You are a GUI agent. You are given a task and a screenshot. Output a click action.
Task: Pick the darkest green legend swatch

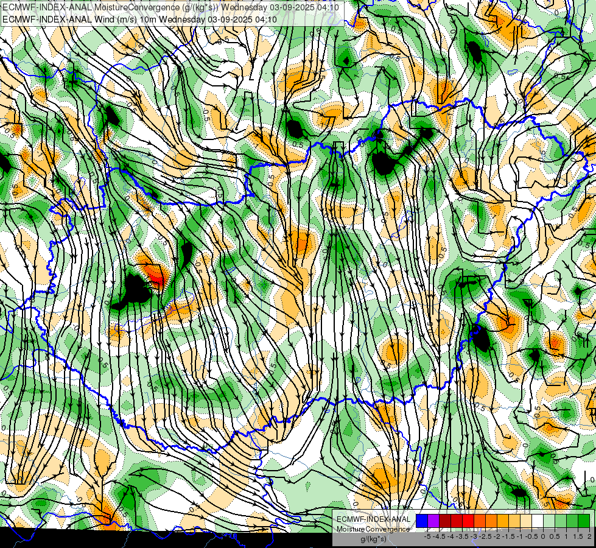(x=584, y=521)
